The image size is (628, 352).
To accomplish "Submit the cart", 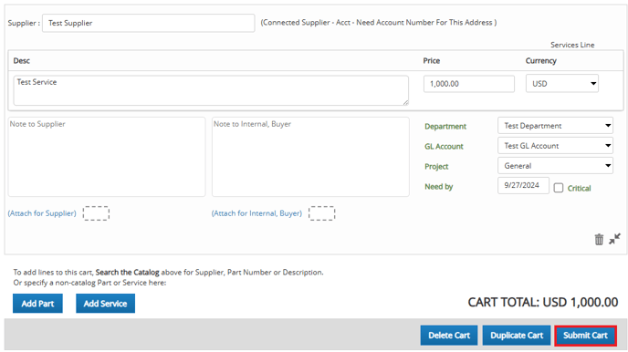I will point(585,336).
